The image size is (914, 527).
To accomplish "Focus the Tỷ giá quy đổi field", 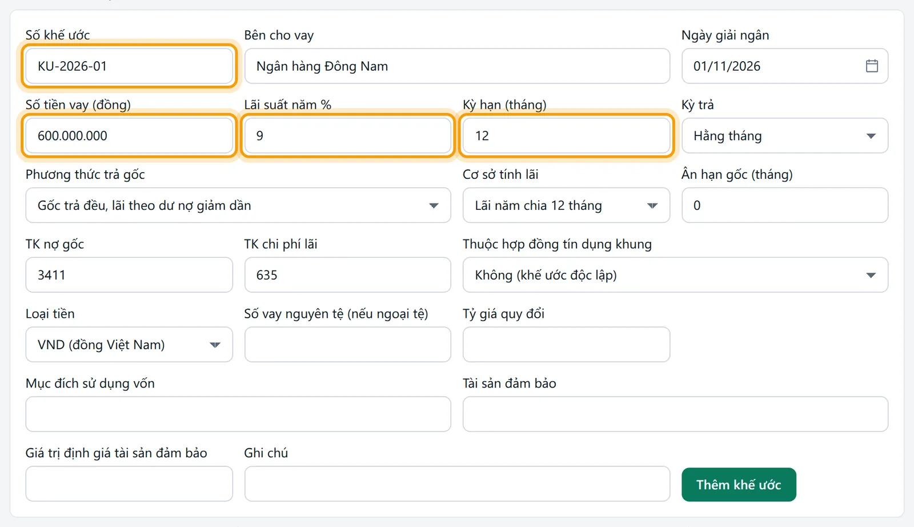I will 566,345.
